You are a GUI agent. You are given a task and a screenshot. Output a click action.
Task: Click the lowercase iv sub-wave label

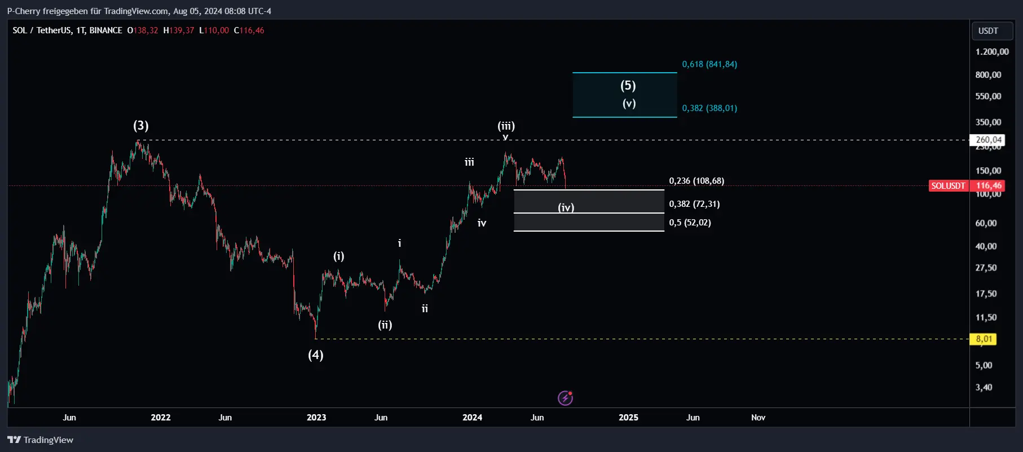482,223
